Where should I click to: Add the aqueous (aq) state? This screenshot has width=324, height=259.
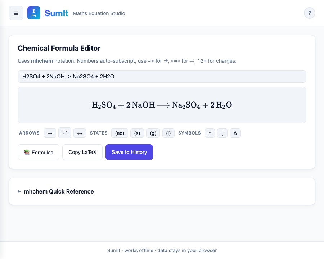click(x=120, y=133)
